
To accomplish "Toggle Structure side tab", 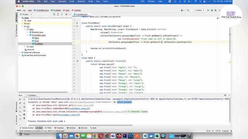I will (x=17, y=120).
